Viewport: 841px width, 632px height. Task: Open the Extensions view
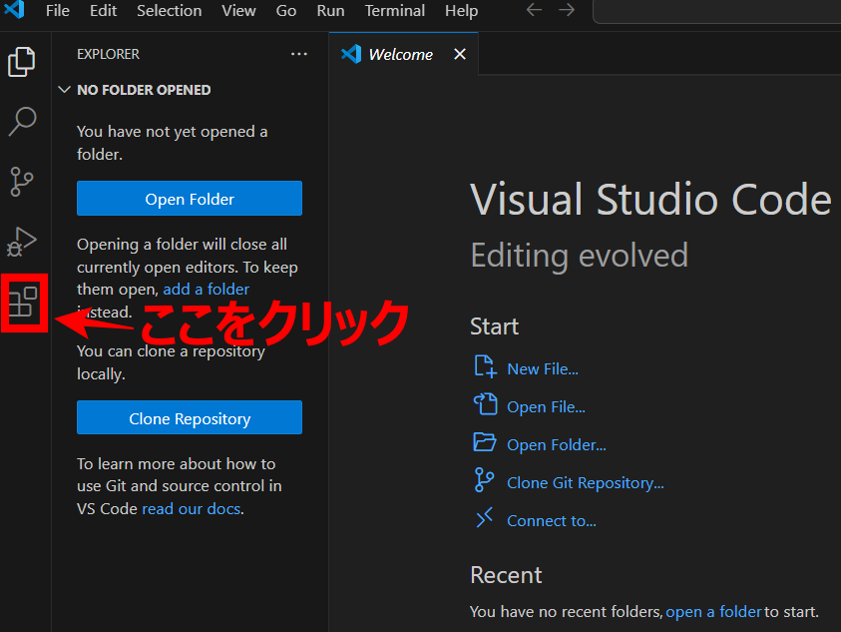coord(23,303)
